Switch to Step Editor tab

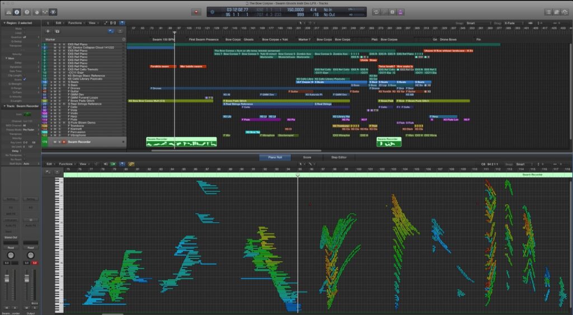click(x=339, y=158)
